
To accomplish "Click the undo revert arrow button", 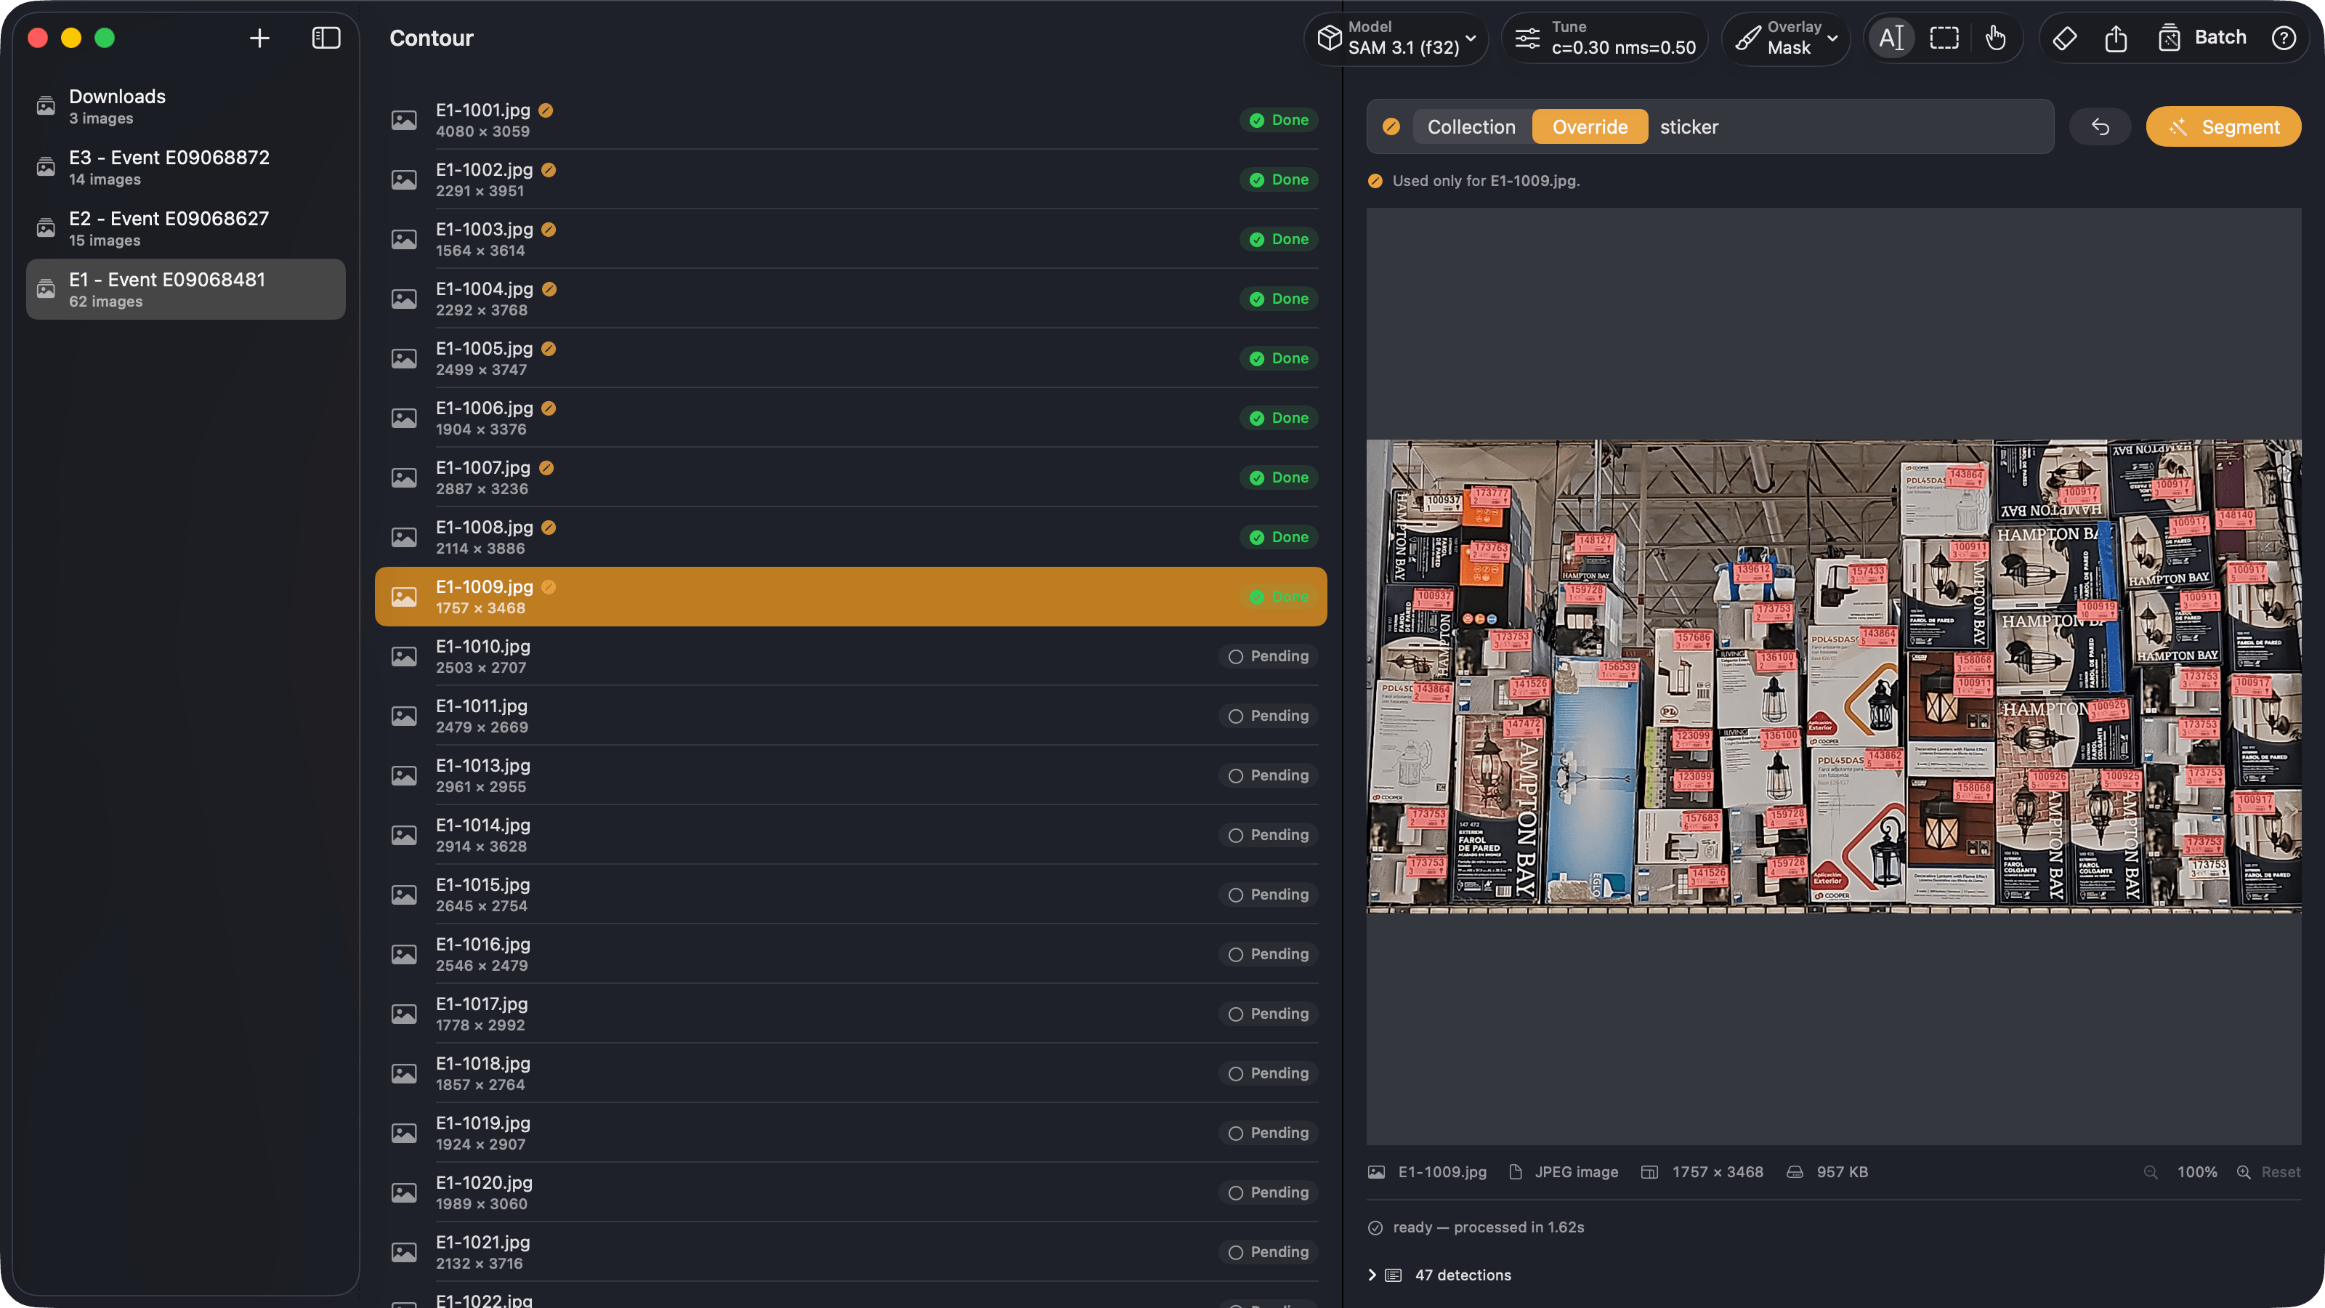I will coord(2100,127).
